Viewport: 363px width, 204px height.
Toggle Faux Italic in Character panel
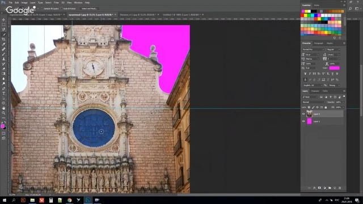(x=310, y=74)
